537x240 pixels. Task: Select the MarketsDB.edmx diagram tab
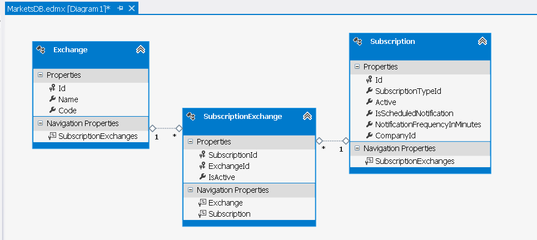[x=59, y=8]
